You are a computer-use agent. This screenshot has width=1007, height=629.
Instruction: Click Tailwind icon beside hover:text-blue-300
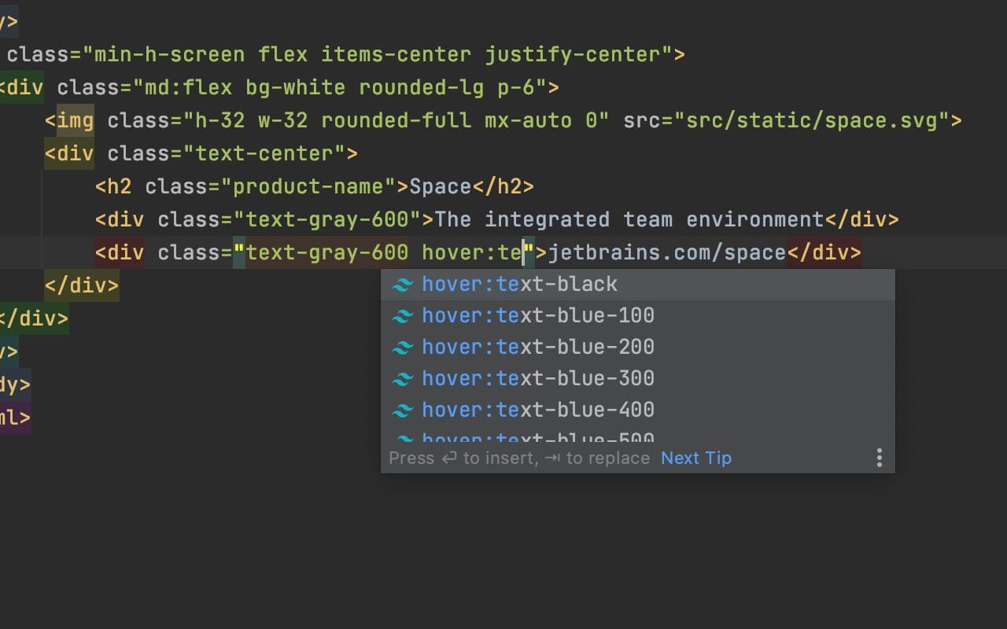coord(403,379)
